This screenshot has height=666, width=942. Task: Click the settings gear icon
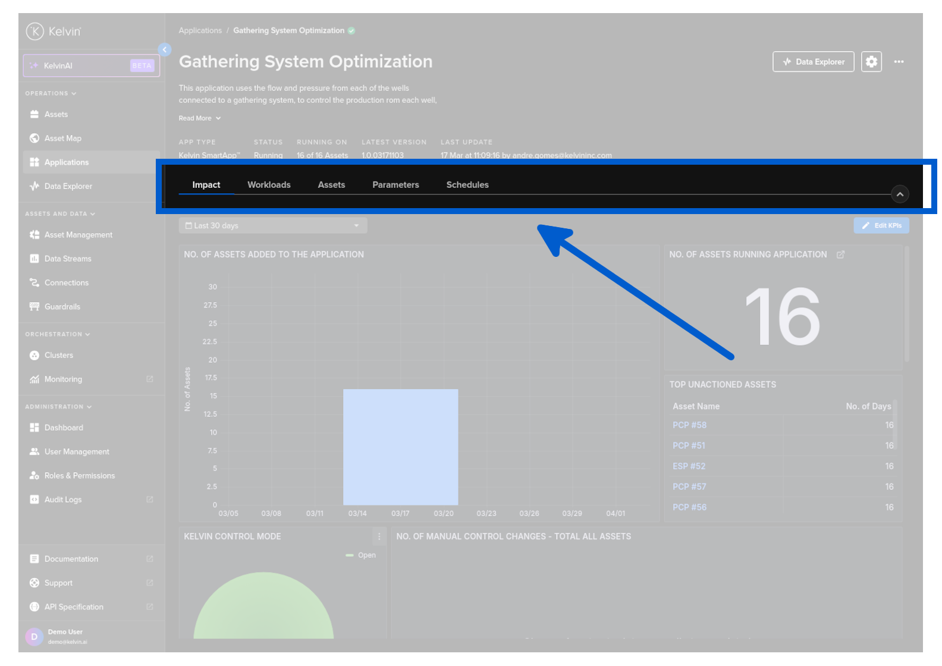pos(871,62)
